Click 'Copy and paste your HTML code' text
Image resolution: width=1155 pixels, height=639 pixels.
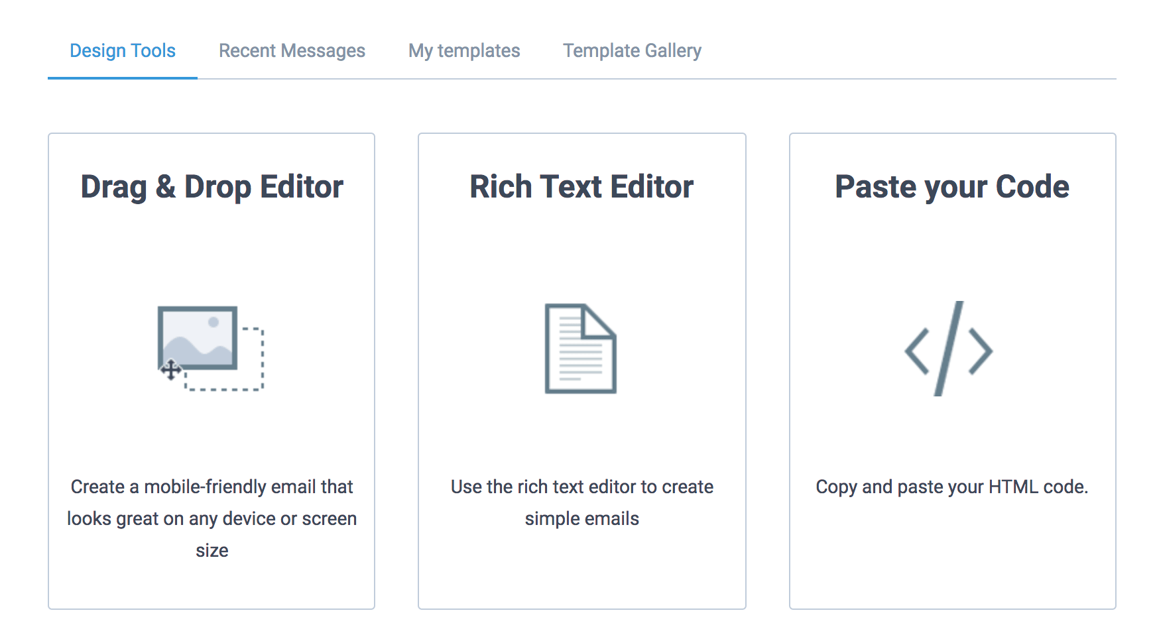click(x=952, y=487)
